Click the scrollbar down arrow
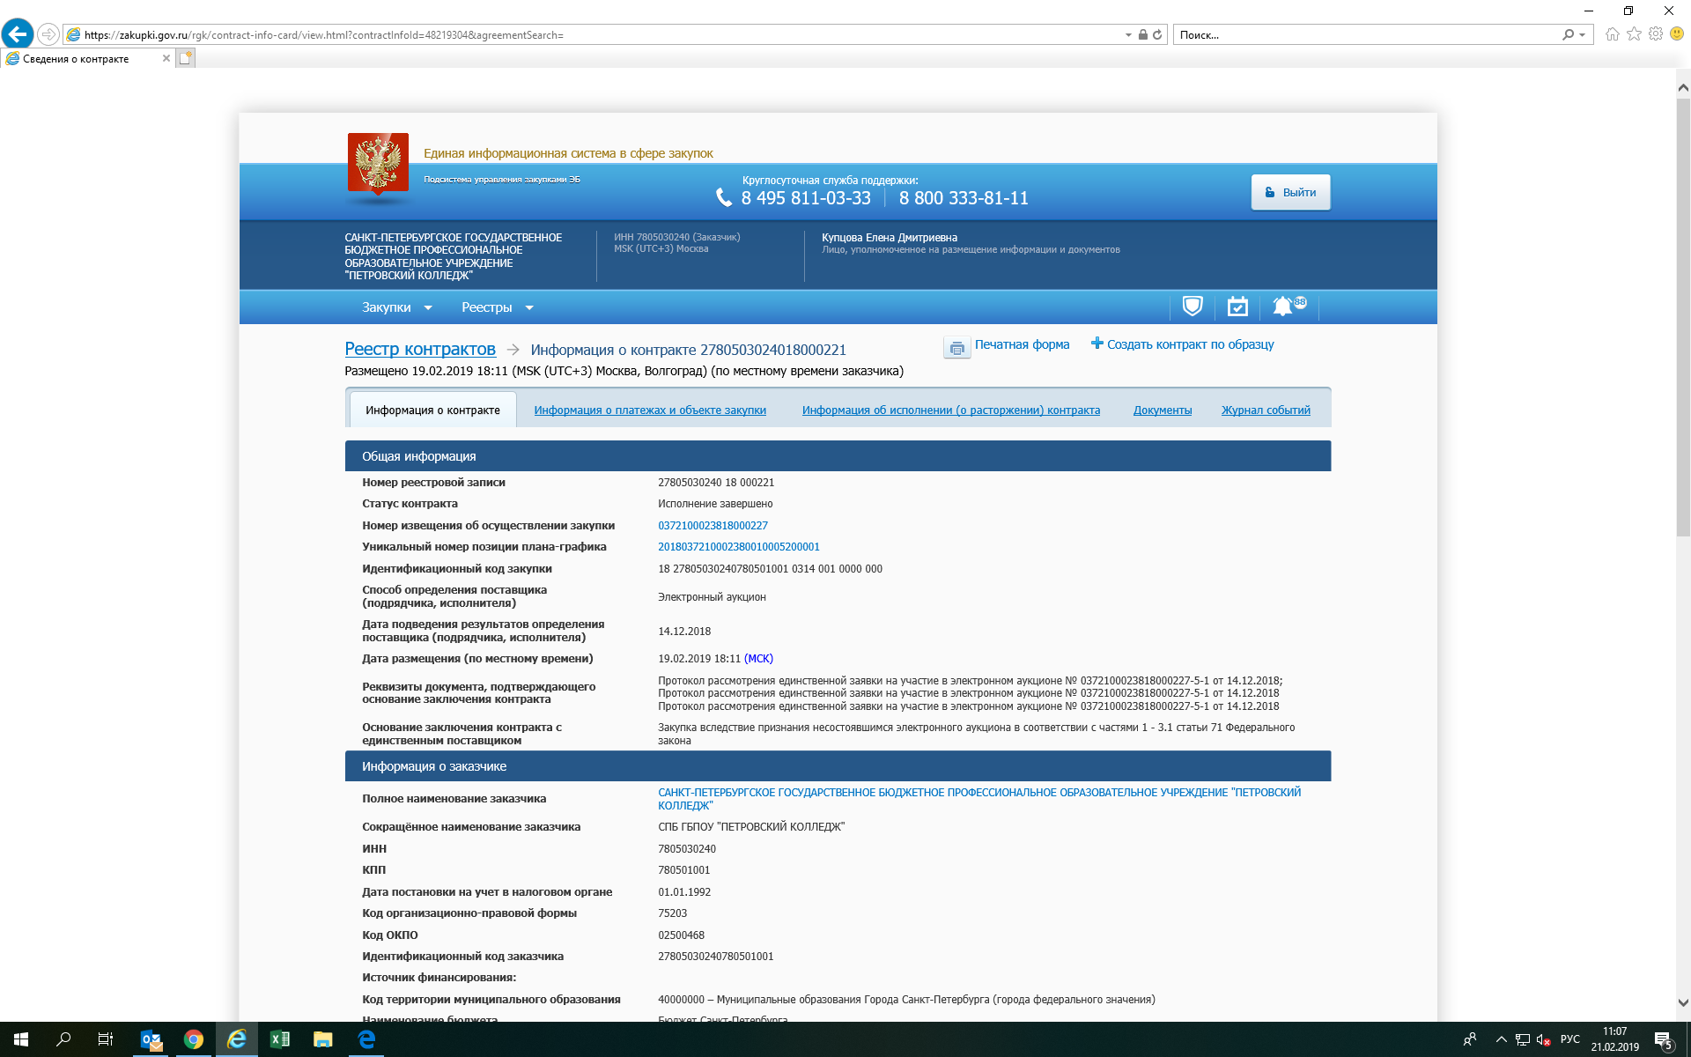 [1683, 1002]
